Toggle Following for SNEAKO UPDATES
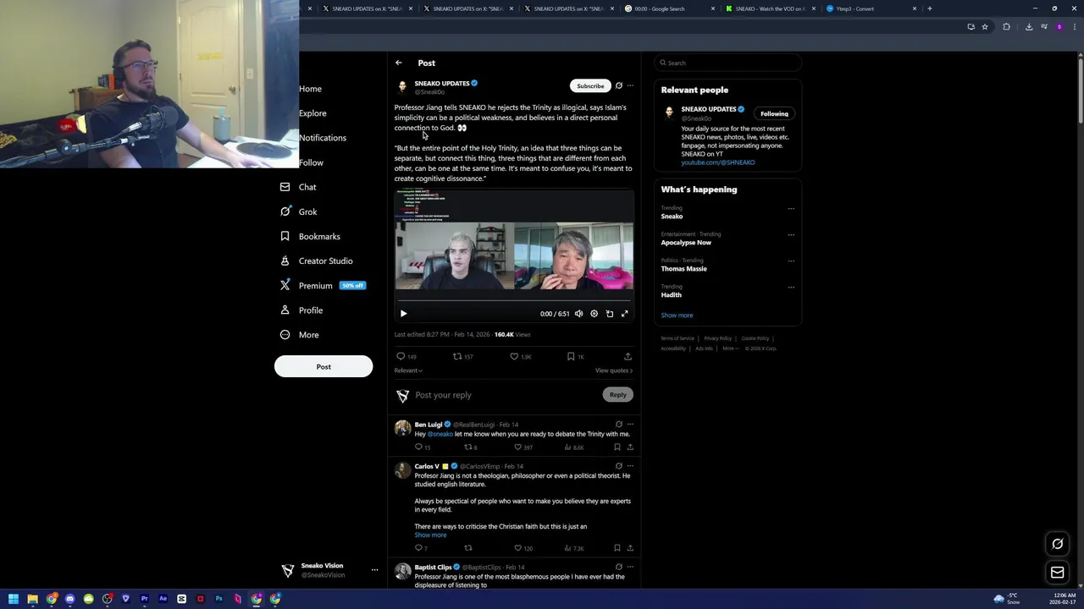The height and width of the screenshot is (609, 1084). tap(774, 113)
